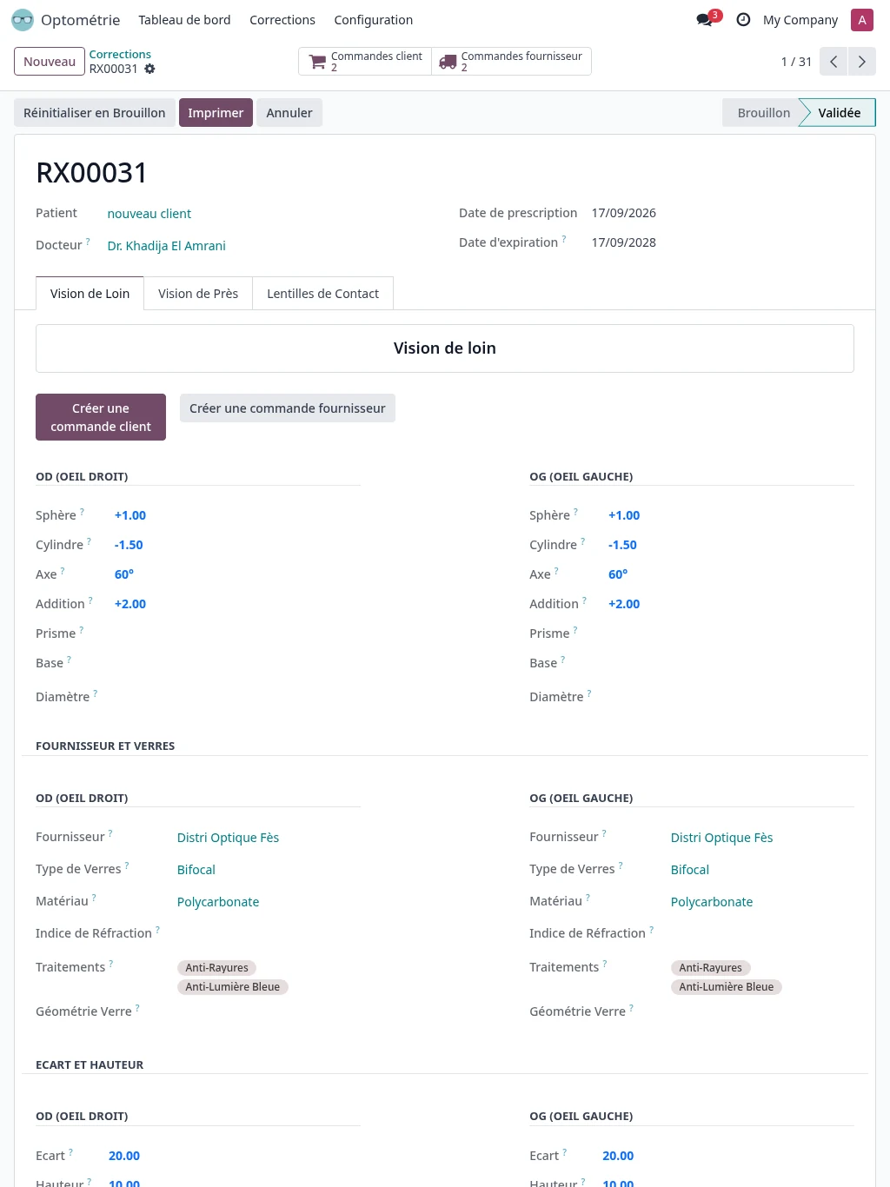890x1187 pixels.
Task: Click the Annuler button
Action: point(289,113)
